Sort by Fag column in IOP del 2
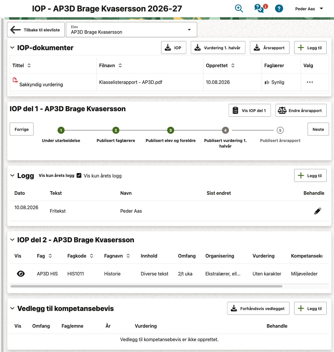Screen dimensions: 334x352 [50, 256]
